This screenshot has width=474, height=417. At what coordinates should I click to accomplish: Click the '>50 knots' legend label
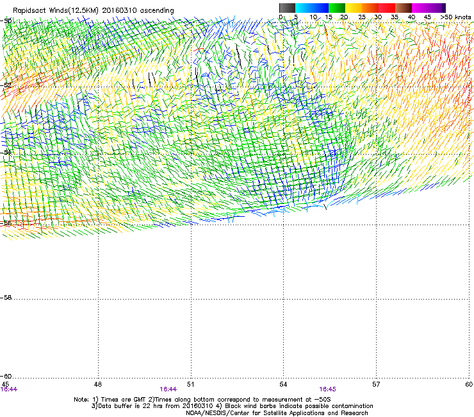pos(455,17)
